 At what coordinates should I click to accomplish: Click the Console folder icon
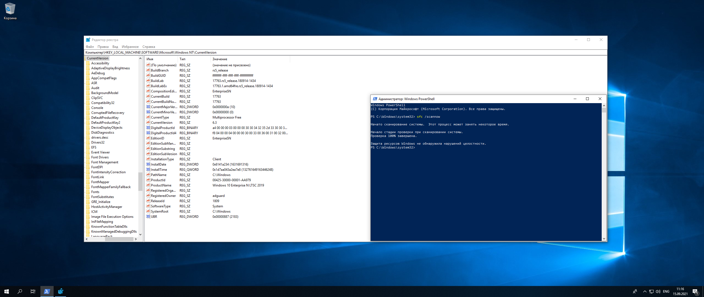pos(88,108)
